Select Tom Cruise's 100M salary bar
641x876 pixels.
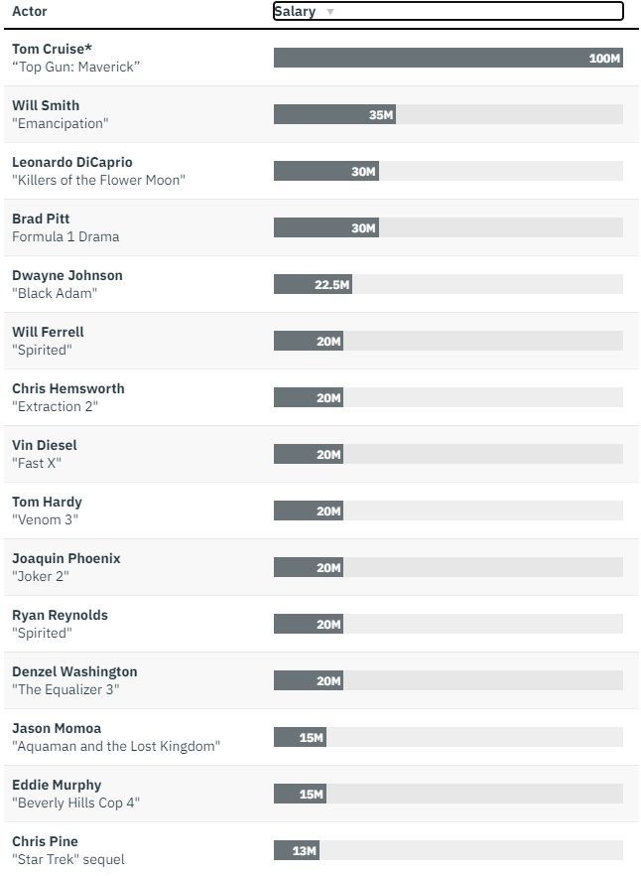tap(448, 58)
